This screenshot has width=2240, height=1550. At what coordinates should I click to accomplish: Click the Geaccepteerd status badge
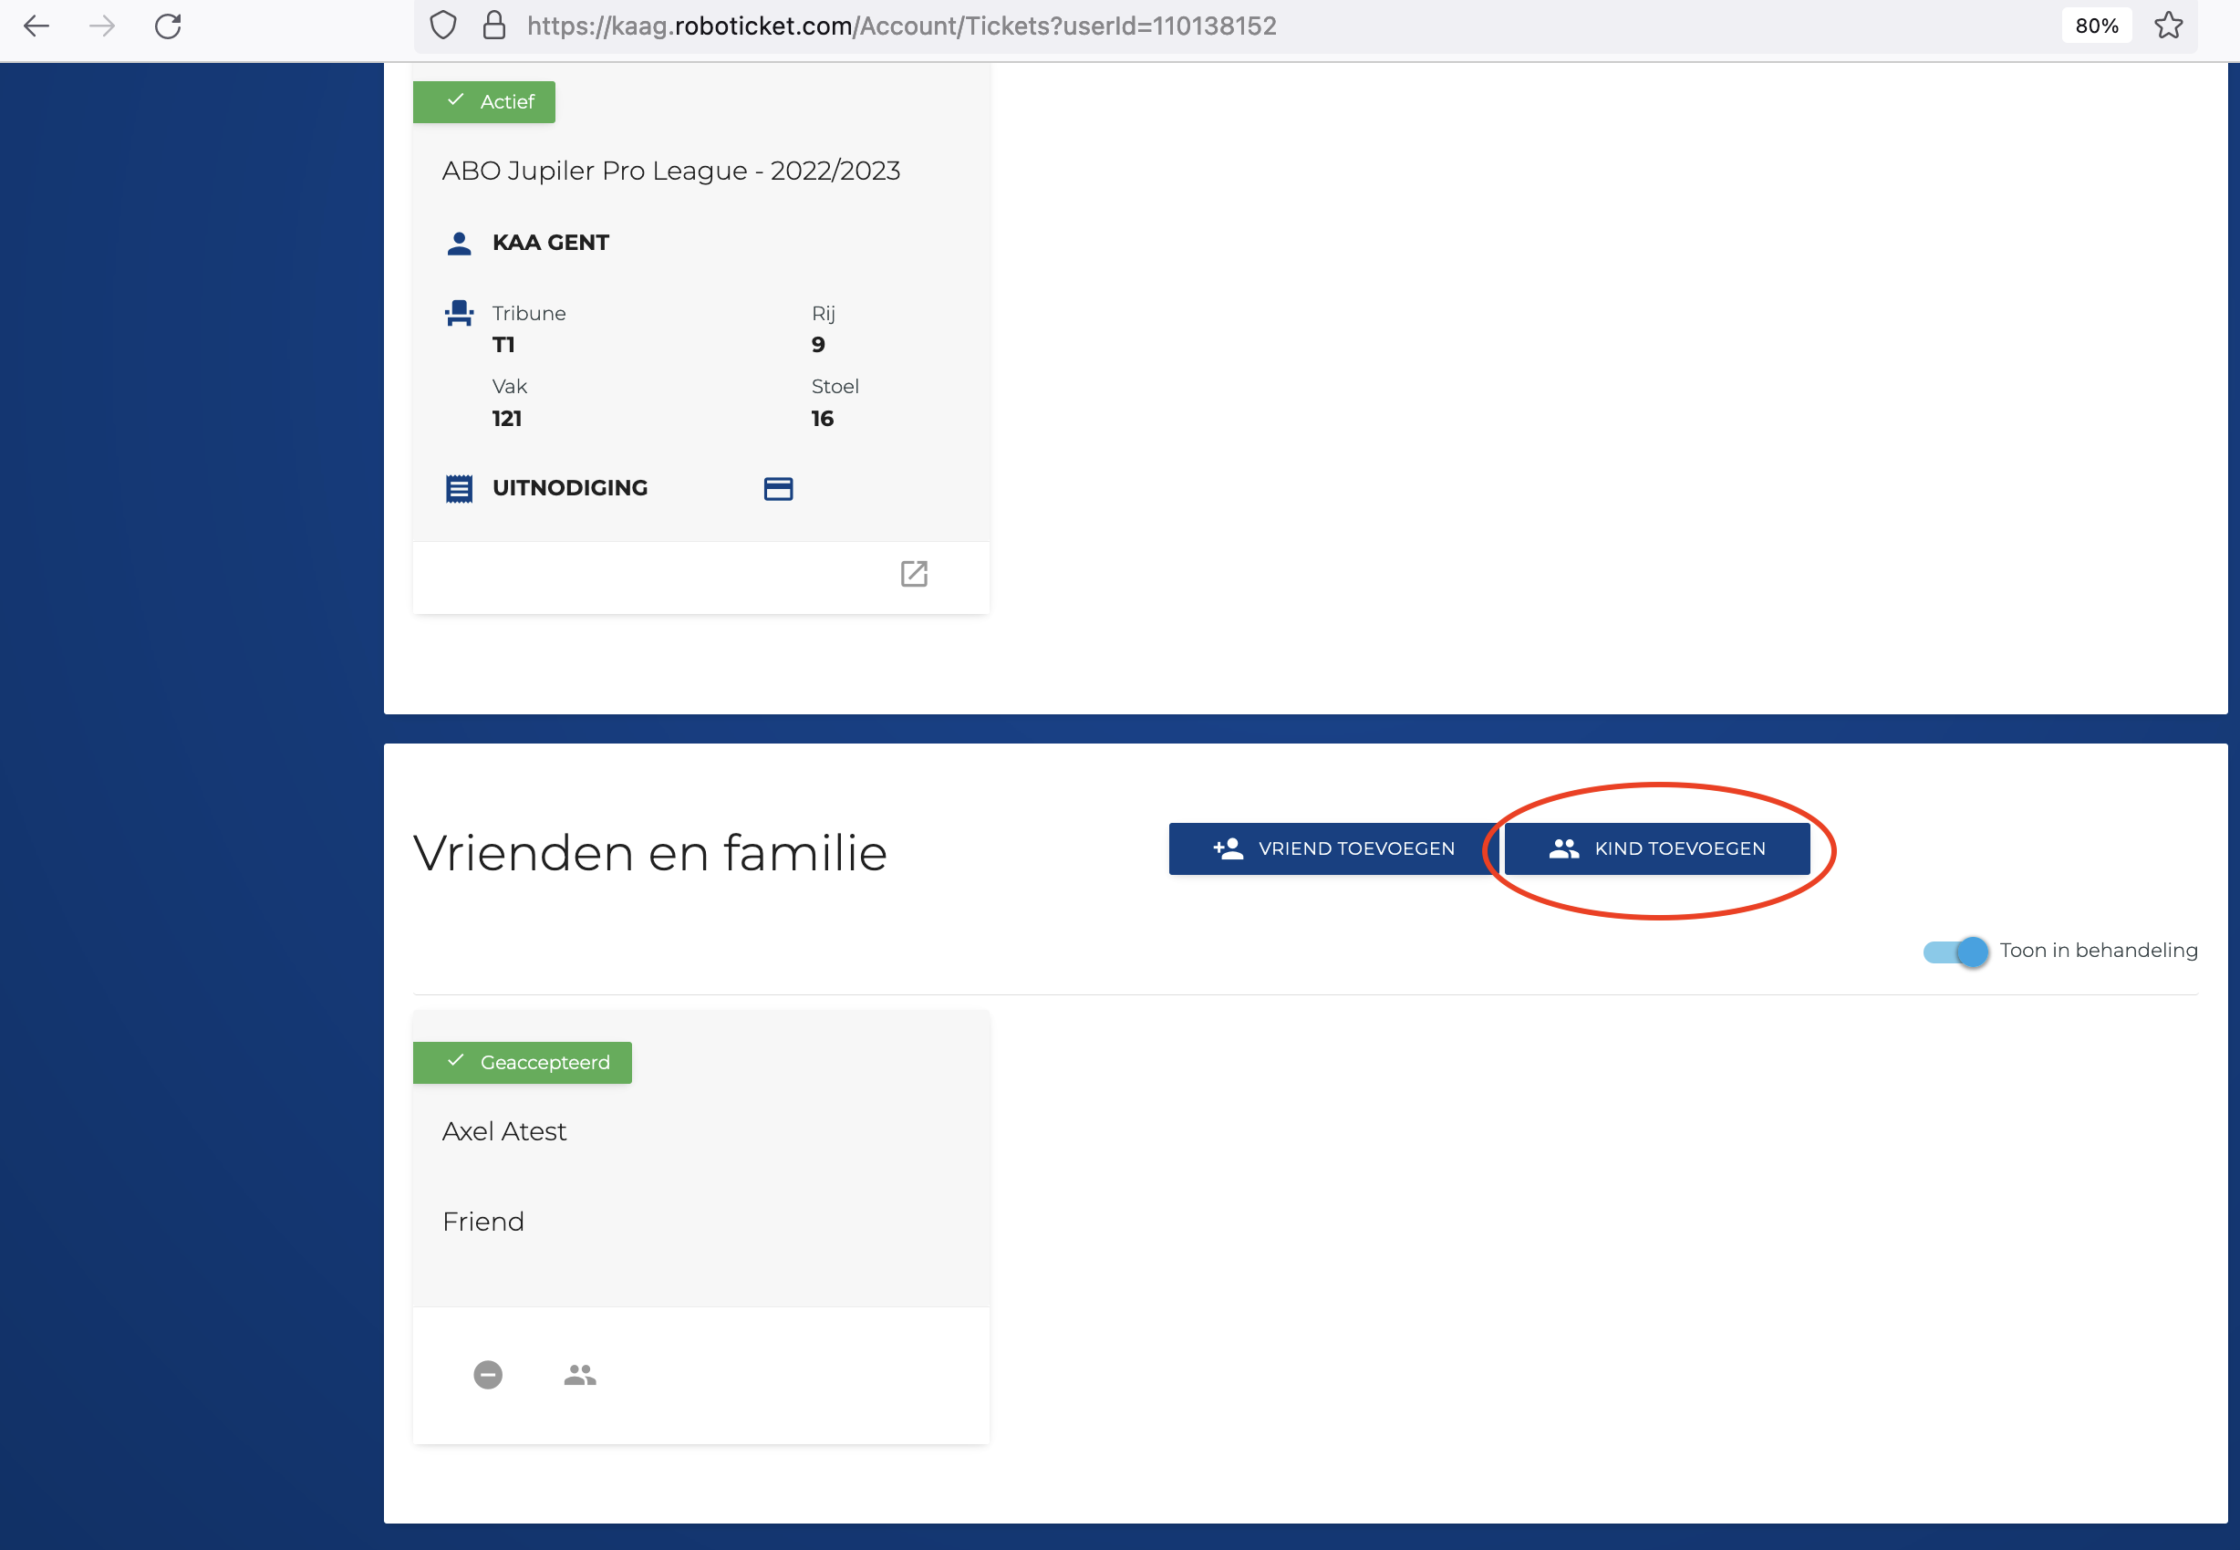pos(523,1063)
